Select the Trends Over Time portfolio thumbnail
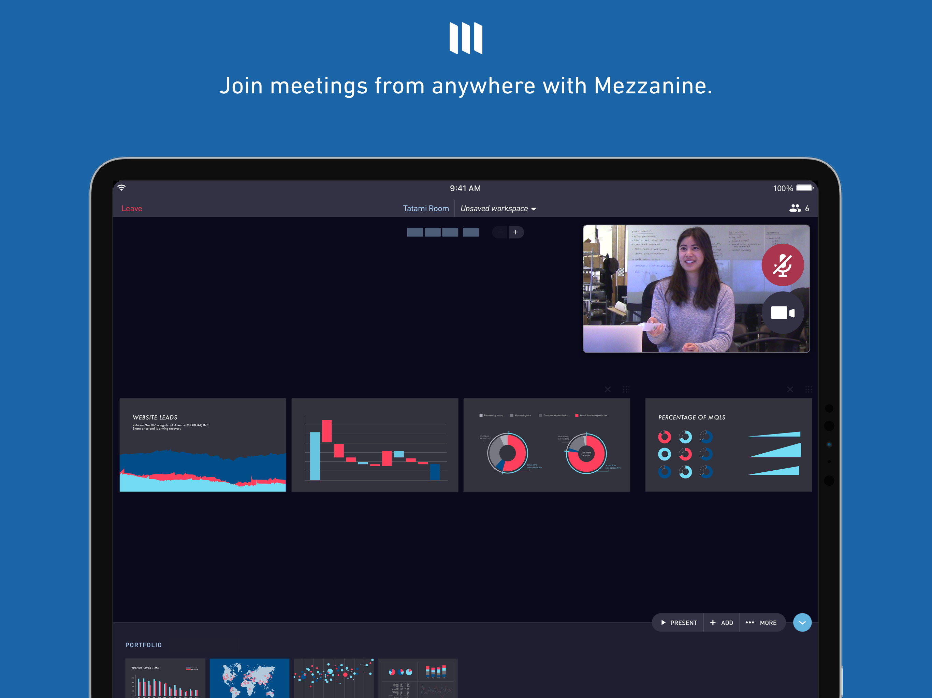 click(165, 678)
